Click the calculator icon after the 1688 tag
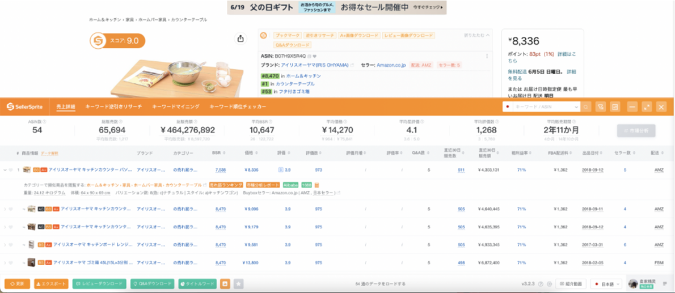Screen dimensions: 675x293 317,185
